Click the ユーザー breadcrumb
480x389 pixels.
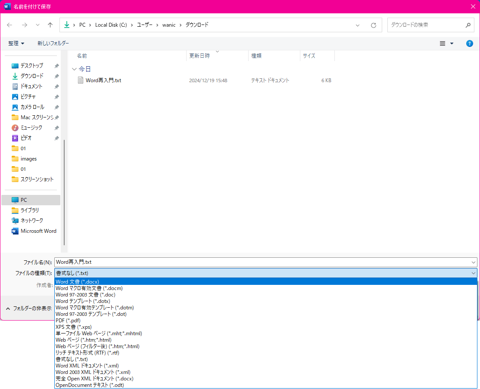coord(144,25)
